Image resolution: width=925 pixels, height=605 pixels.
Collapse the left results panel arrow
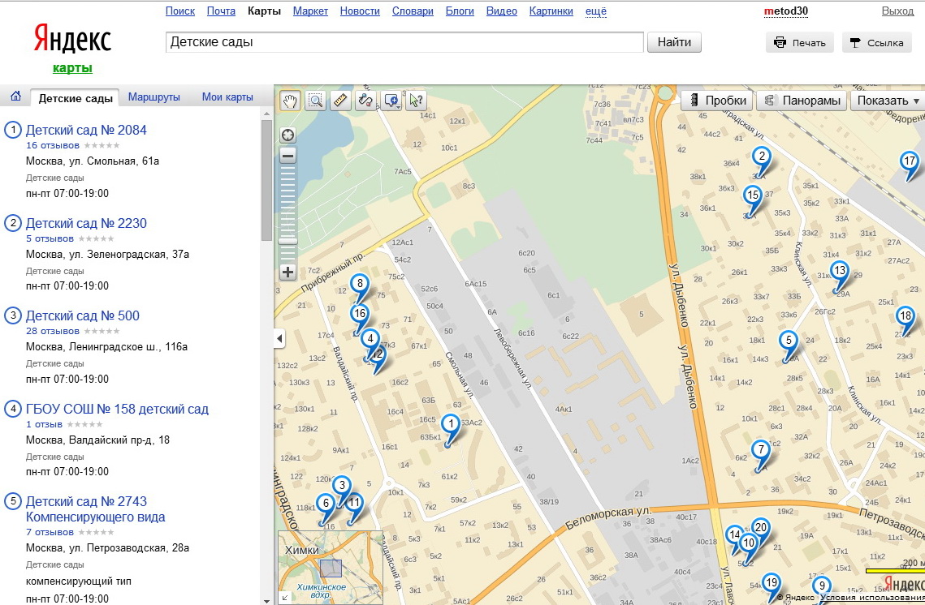pos(279,338)
